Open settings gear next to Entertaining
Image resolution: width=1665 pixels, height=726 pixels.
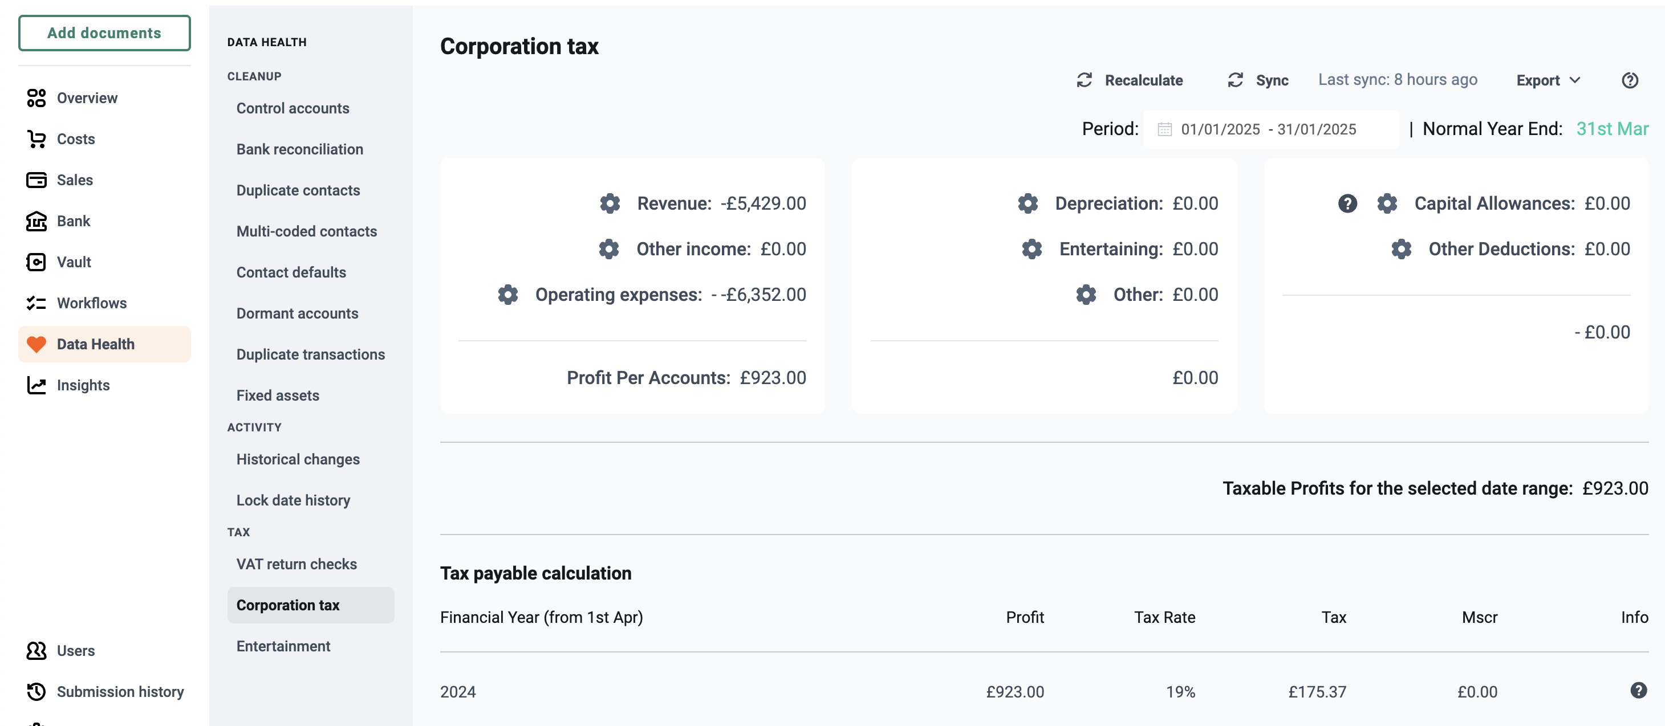coord(1032,248)
